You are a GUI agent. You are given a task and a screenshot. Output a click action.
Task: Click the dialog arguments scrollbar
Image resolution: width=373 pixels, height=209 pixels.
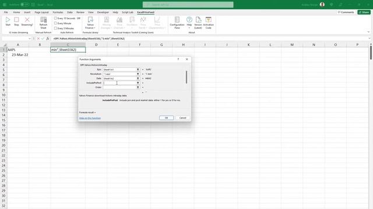186,77
